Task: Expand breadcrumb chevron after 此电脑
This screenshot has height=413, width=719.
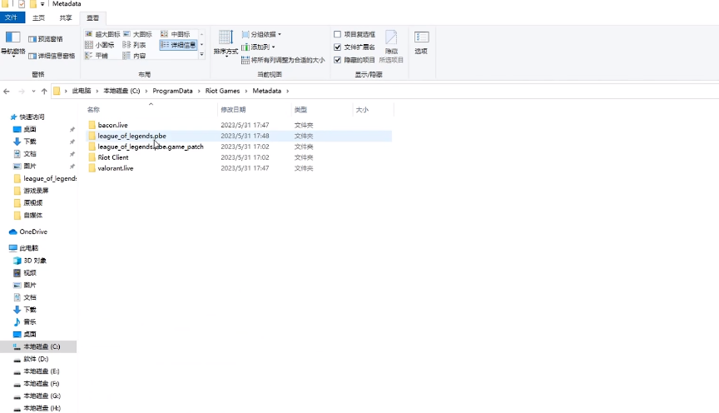Action: (97, 92)
